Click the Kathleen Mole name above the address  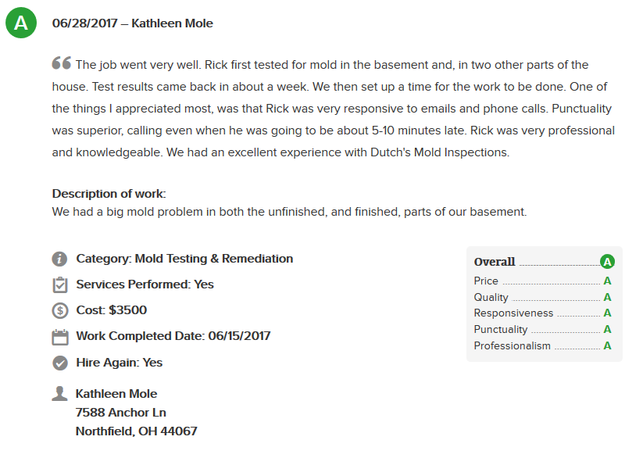click(116, 394)
